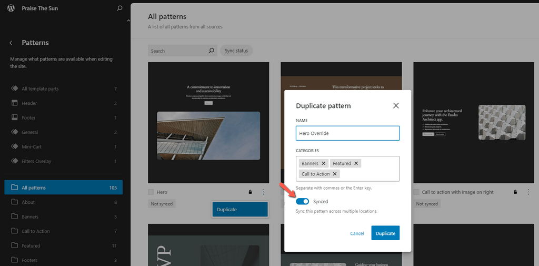The height and width of the screenshot is (266, 539).
Task: Select Call to action with image checkbox
Action: pyautogui.click(x=417, y=192)
